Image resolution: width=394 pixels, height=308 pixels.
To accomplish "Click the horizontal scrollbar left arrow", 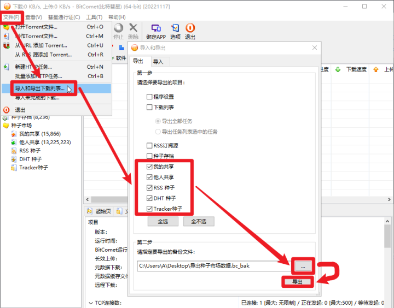I will tap(88, 200).
